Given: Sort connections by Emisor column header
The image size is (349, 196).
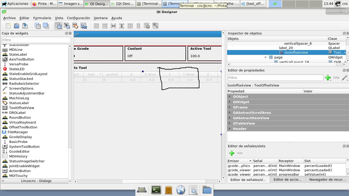Looking at the screenshot, I should (240, 161).
